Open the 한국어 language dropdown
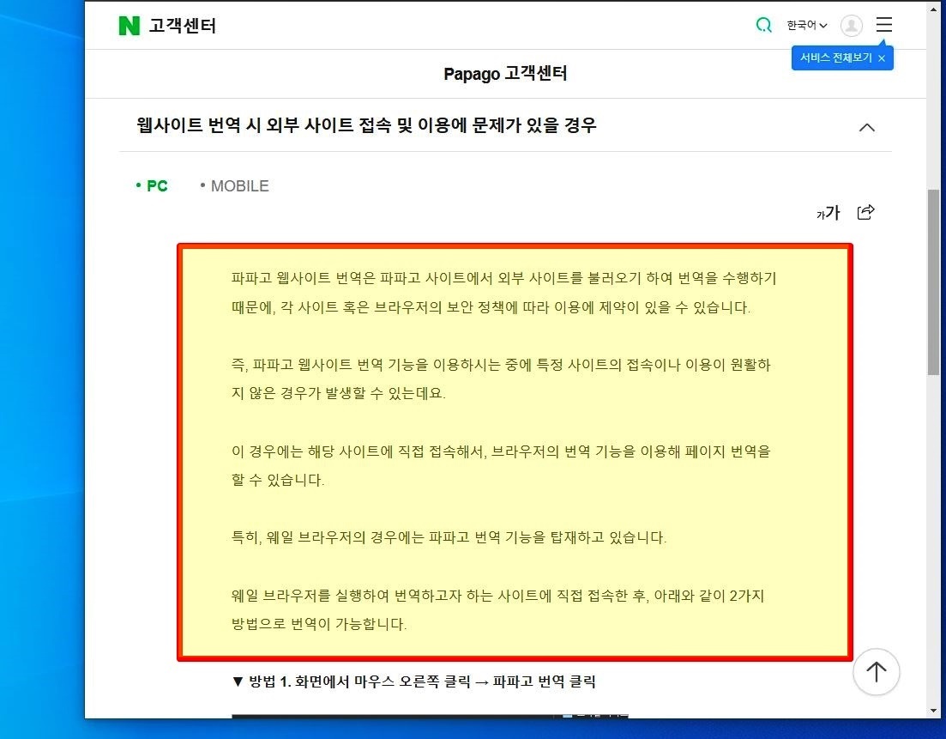This screenshot has width=946, height=739. 807,26
